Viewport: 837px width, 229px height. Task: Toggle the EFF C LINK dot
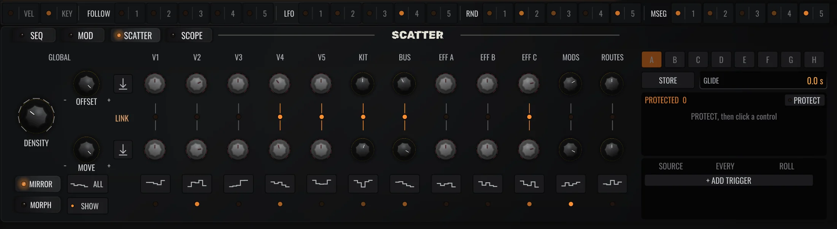529,117
